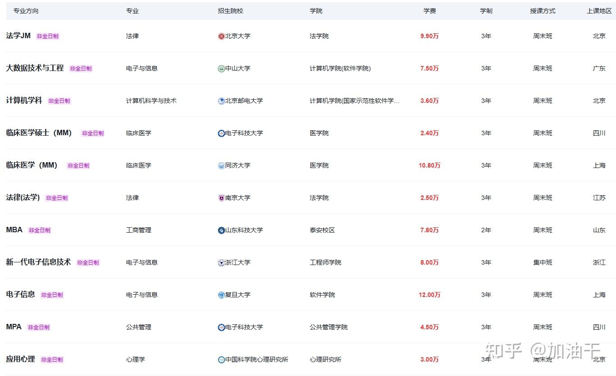The height and width of the screenshot is (376, 616).
Task: Click the 学制 column header
Action: click(x=486, y=11)
